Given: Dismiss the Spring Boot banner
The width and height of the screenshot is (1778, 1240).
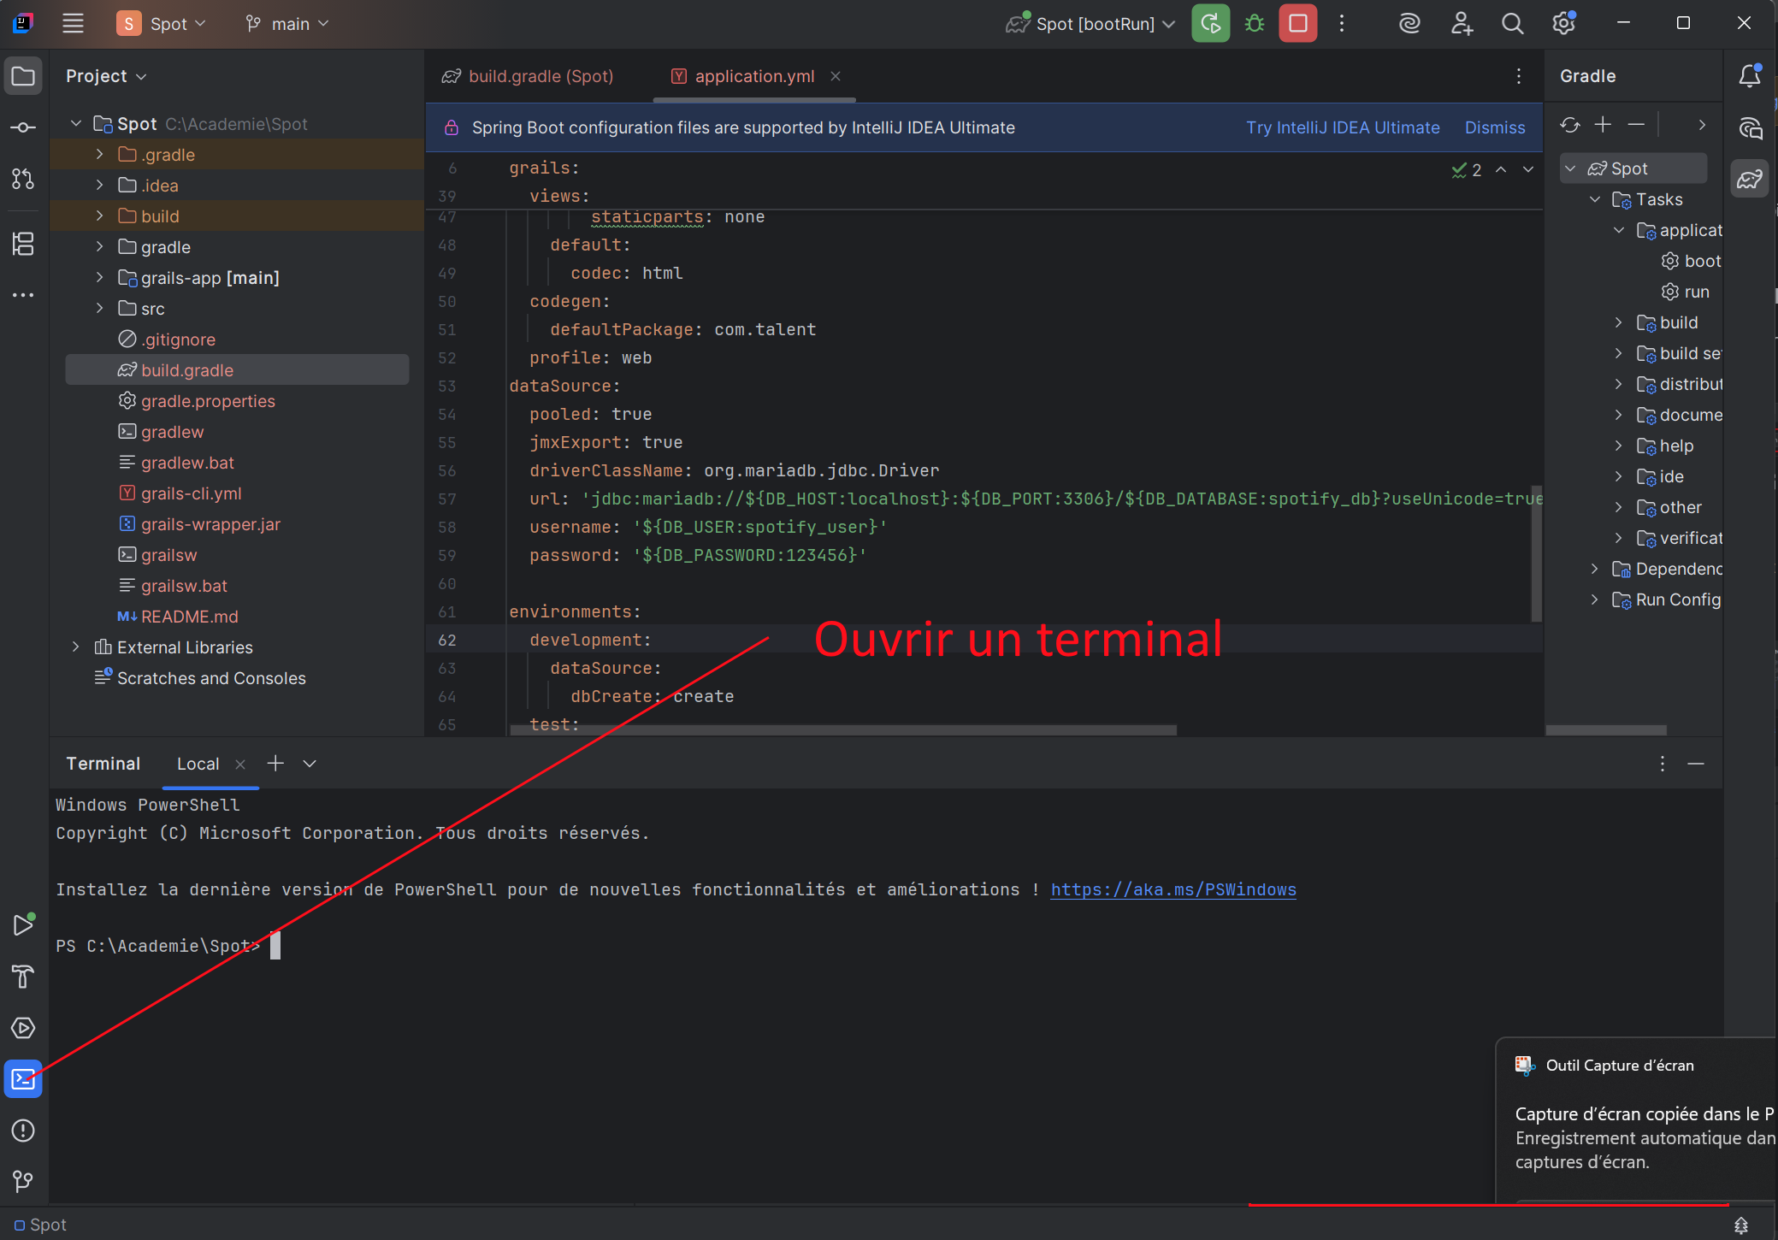Looking at the screenshot, I should [1494, 127].
